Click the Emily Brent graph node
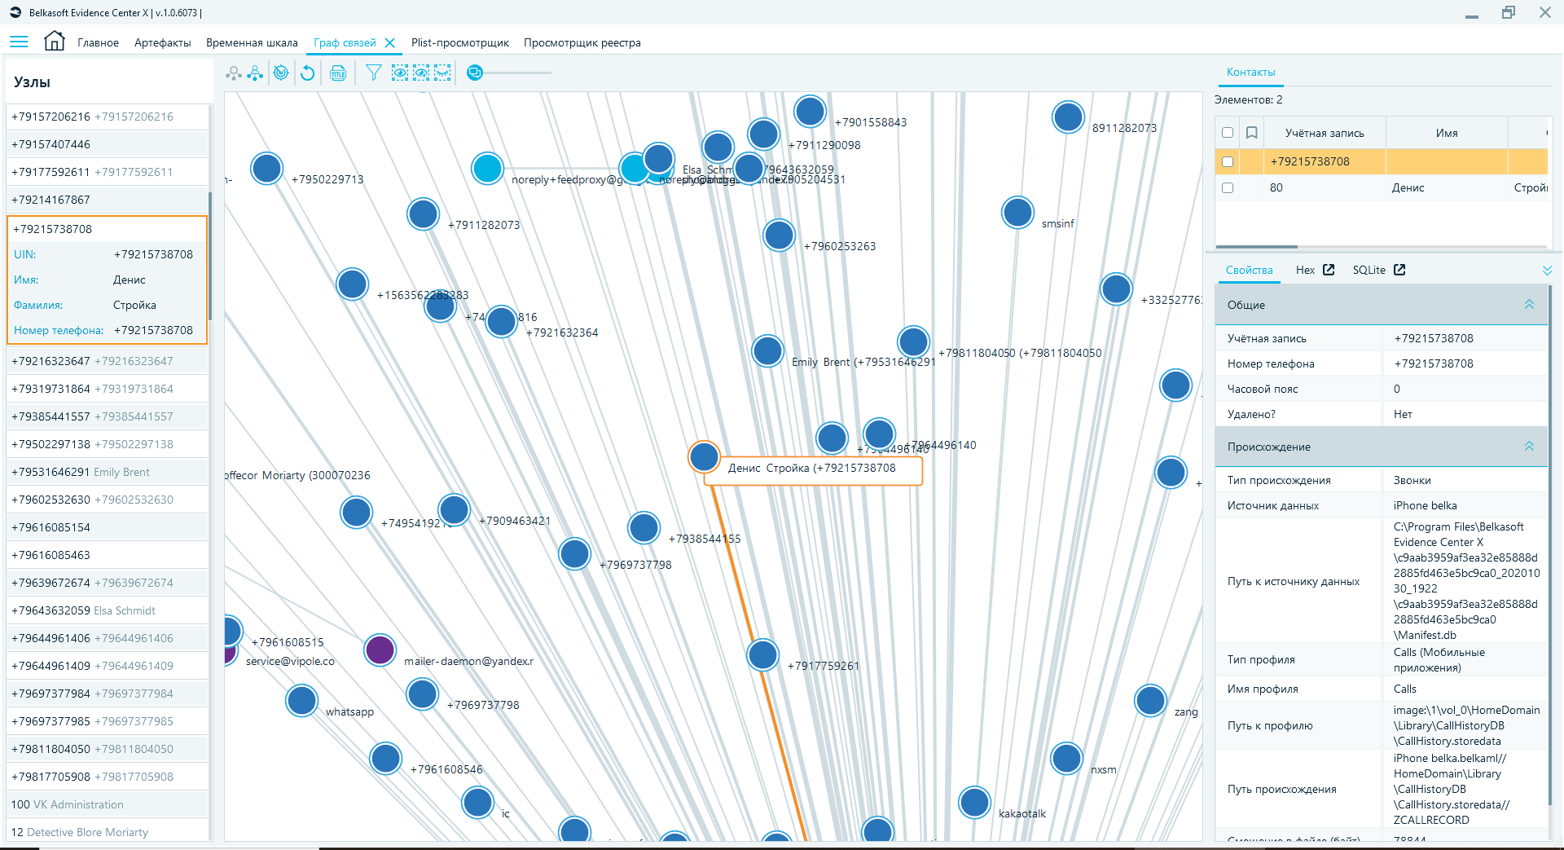 (x=767, y=351)
